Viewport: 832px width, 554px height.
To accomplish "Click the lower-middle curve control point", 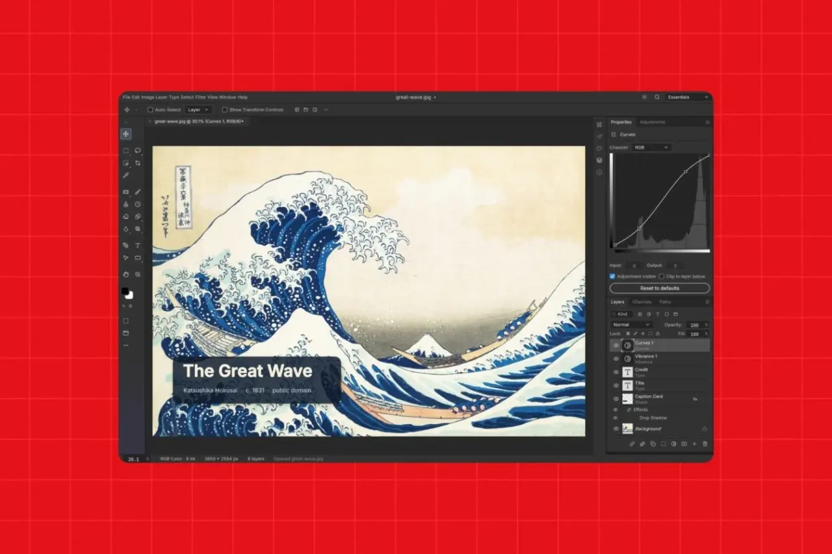I will point(639,228).
